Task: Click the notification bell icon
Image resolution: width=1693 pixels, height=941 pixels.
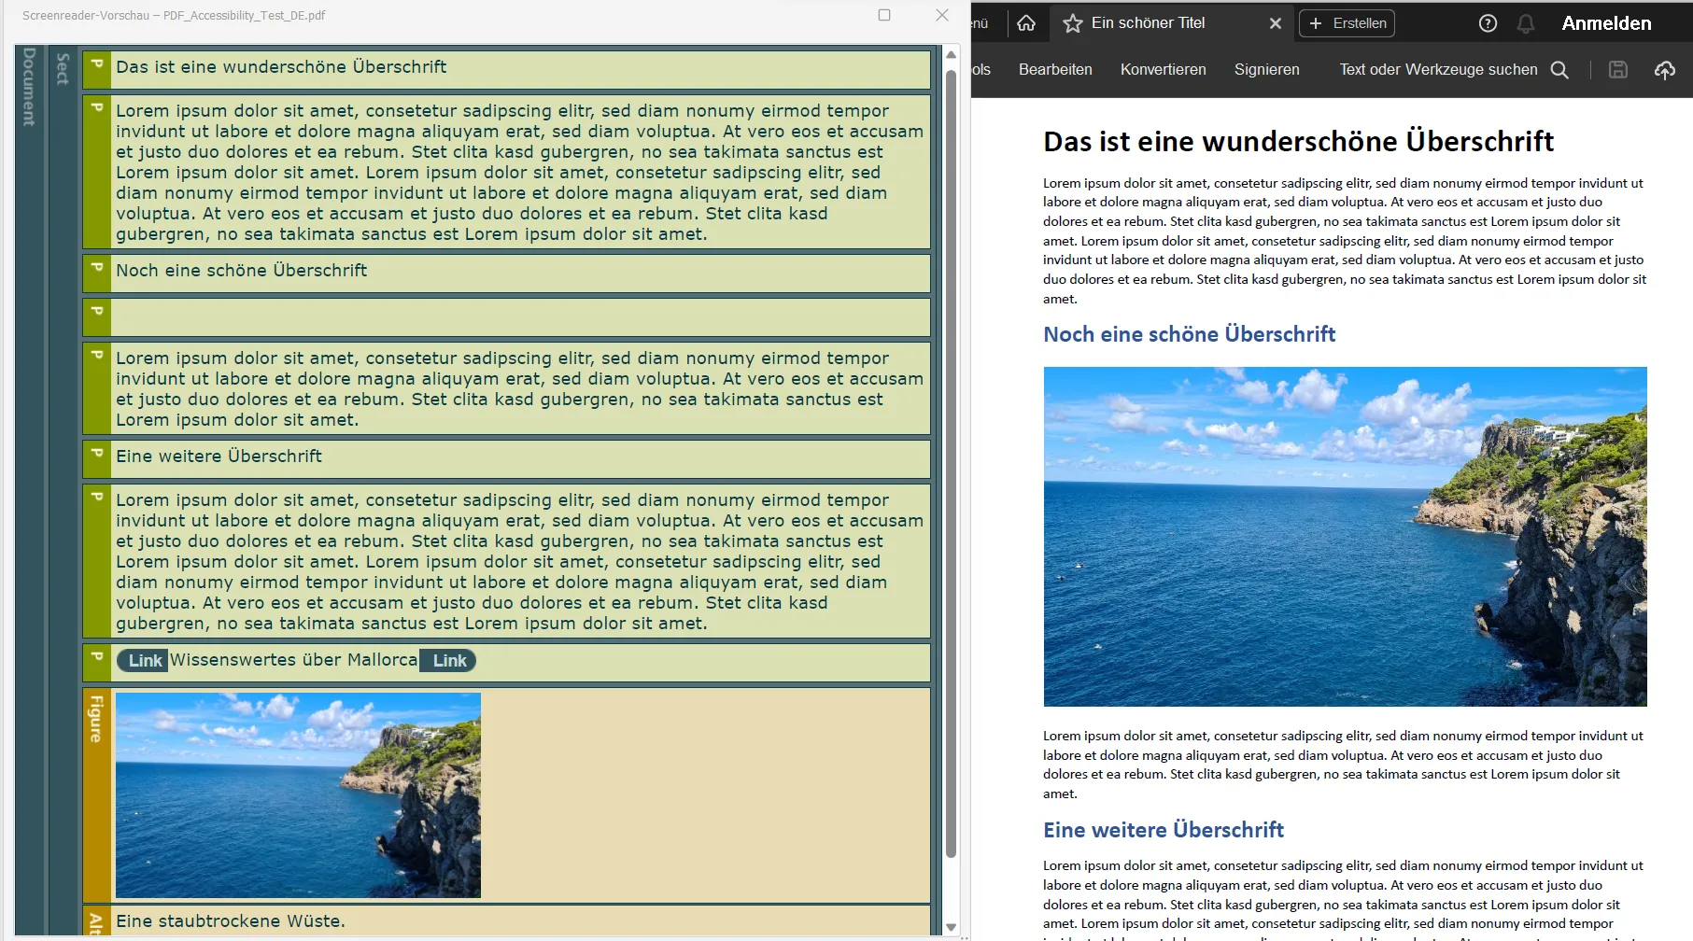Action: click(x=1526, y=23)
